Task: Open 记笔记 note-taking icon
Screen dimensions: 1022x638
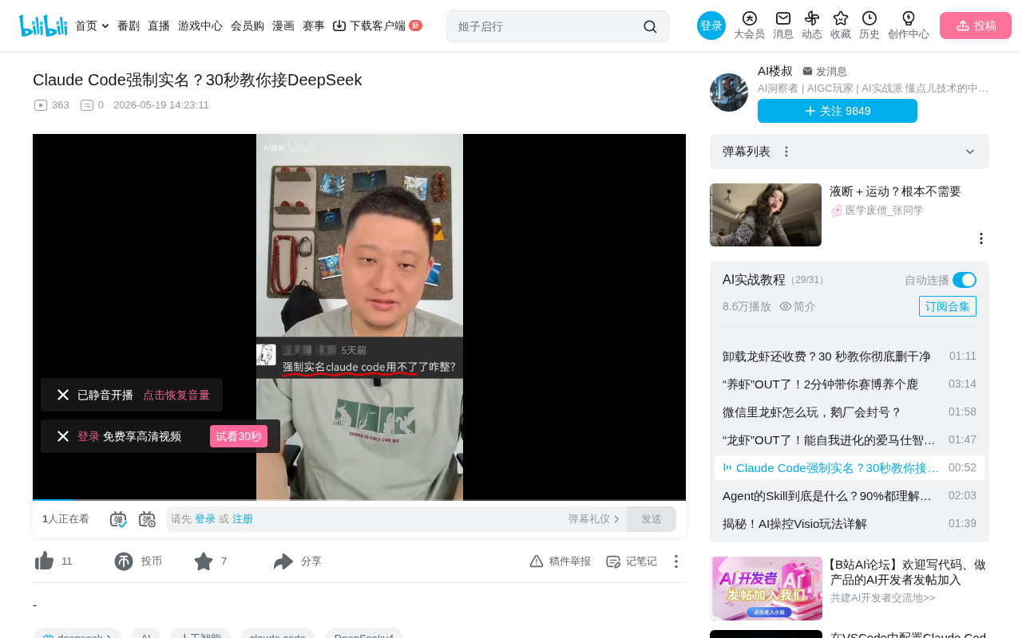Action: coord(631,561)
